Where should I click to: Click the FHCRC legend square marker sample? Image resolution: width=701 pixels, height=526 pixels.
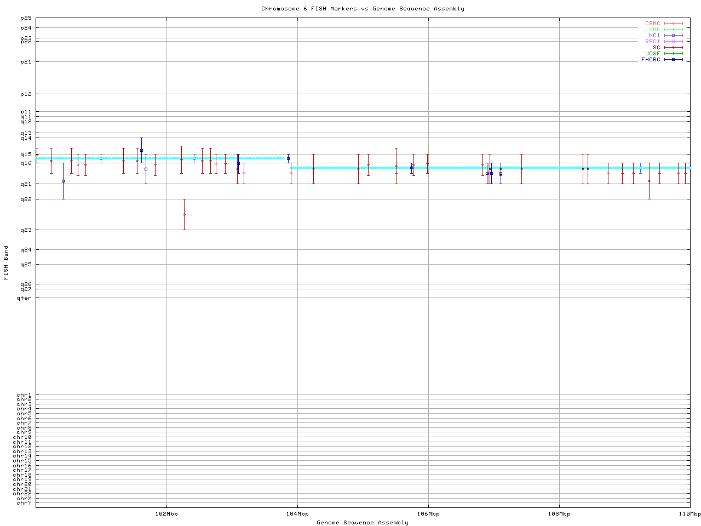[674, 60]
